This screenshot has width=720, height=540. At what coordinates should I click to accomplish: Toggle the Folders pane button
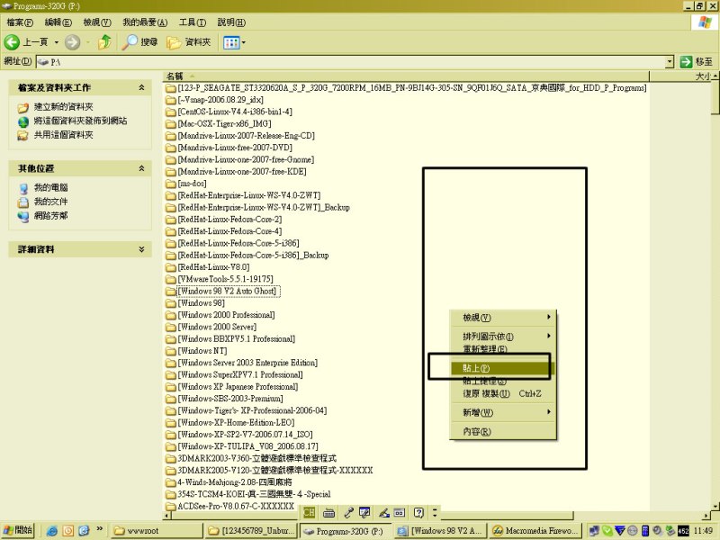pos(189,42)
